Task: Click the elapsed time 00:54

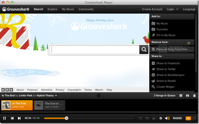Action: [28, 118]
